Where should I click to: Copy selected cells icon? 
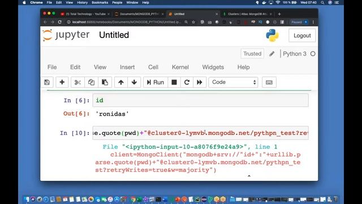(91, 82)
